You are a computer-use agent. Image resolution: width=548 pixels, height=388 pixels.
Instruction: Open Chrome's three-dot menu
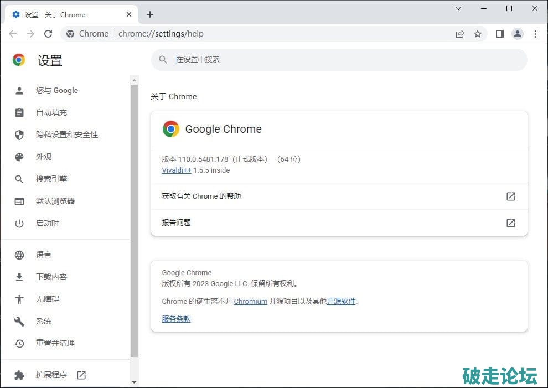coord(535,34)
